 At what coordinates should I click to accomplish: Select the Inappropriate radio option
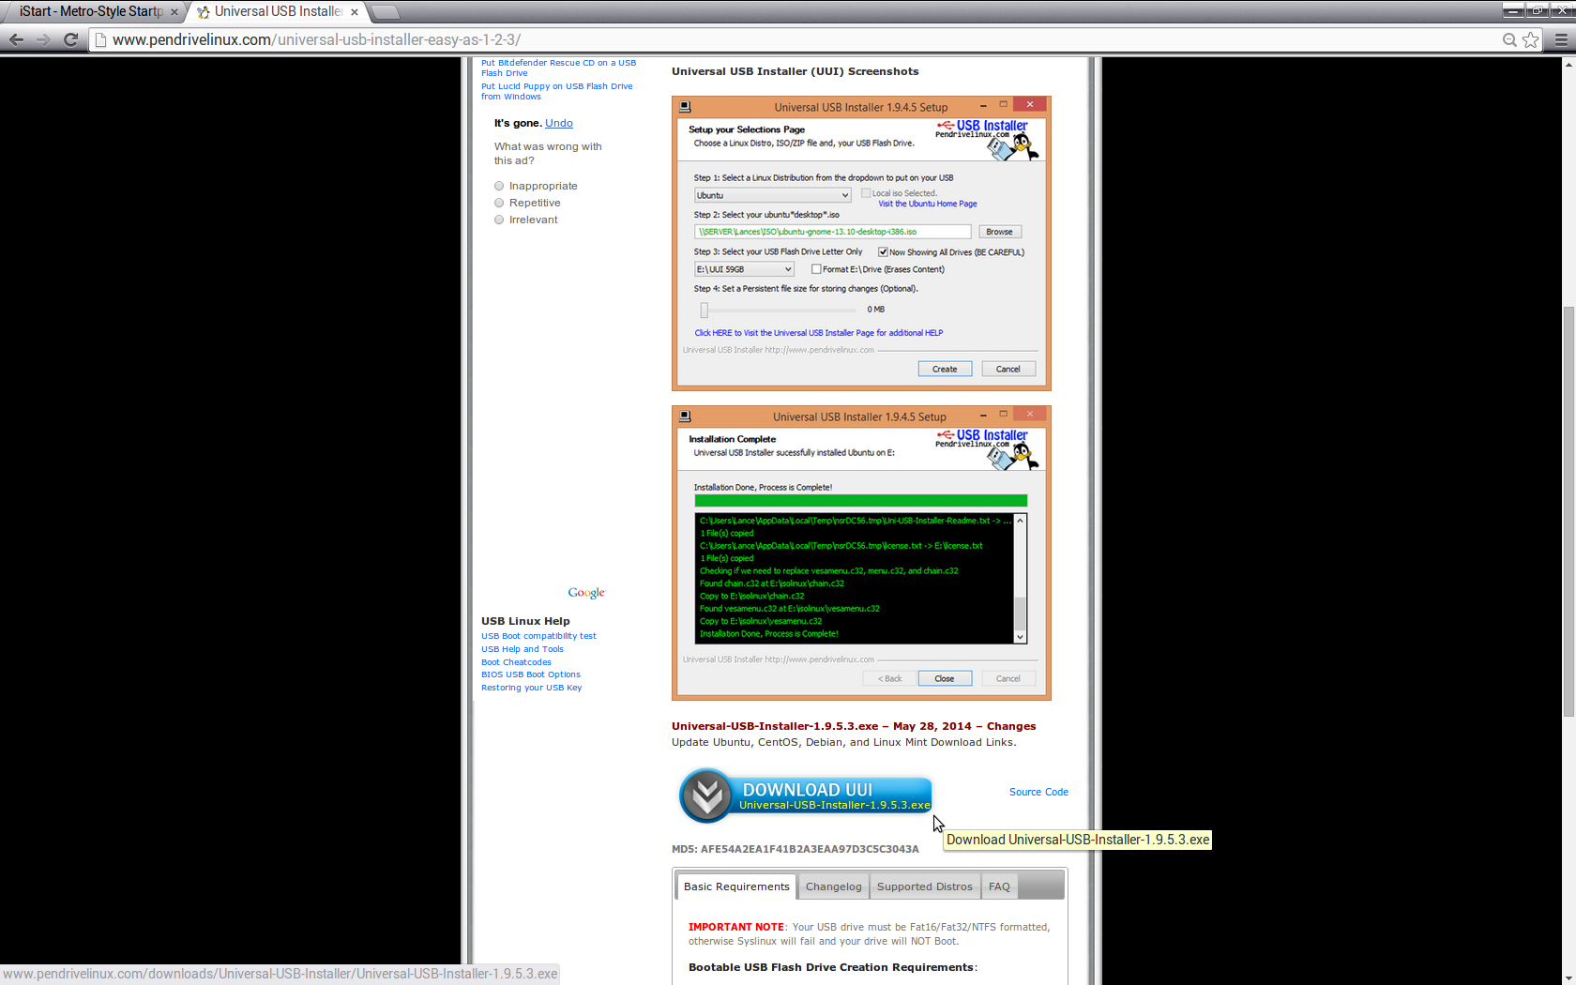click(x=499, y=186)
